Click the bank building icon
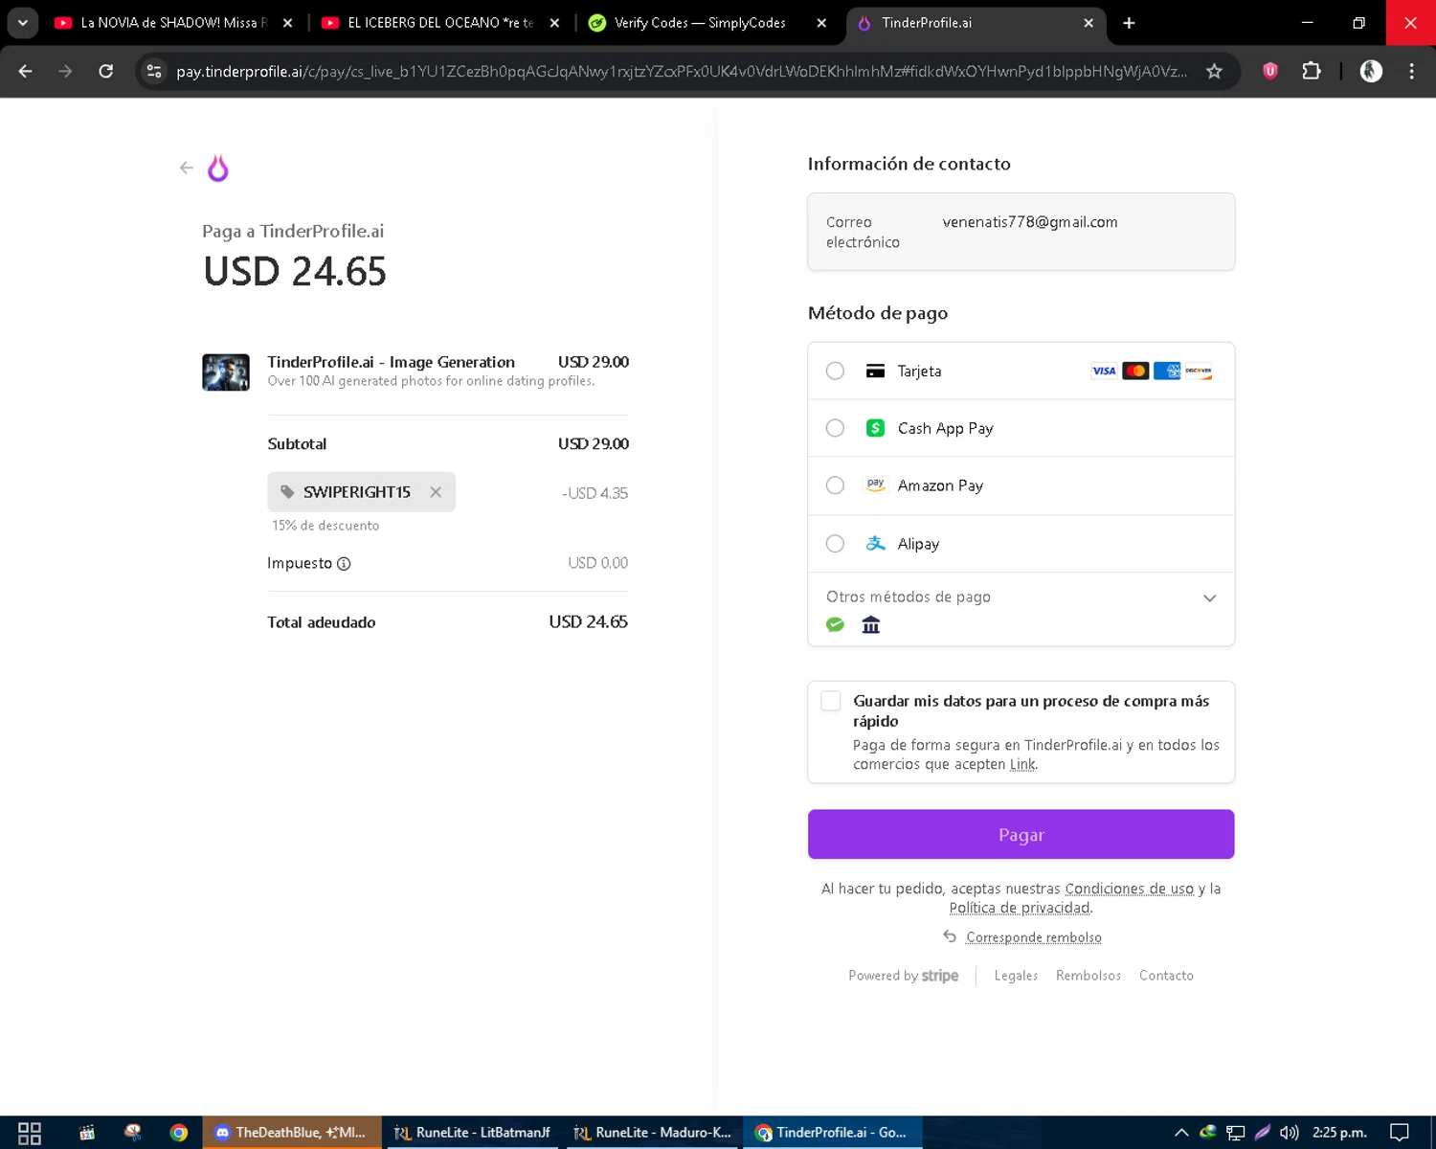 click(870, 625)
